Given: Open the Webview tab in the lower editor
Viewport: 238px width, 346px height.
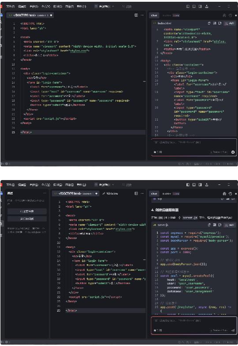Looking at the screenshot, I should [x=110, y=194].
